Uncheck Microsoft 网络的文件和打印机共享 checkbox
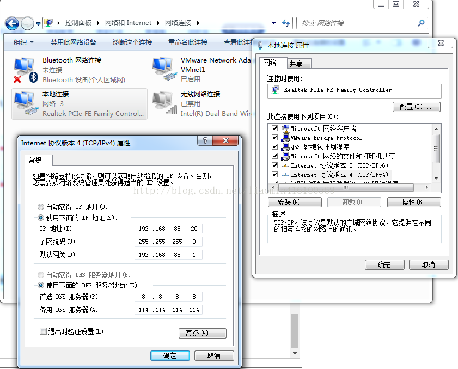458x369 pixels. click(274, 156)
